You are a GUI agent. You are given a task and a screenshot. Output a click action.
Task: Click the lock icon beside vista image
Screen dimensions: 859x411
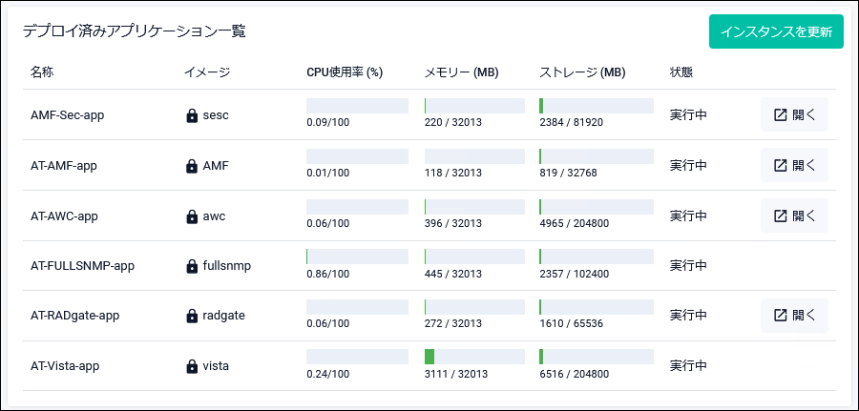[192, 366]
